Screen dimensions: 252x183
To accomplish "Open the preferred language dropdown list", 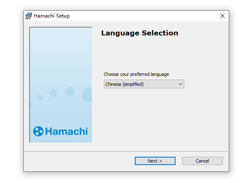I will tap(143, 84).
